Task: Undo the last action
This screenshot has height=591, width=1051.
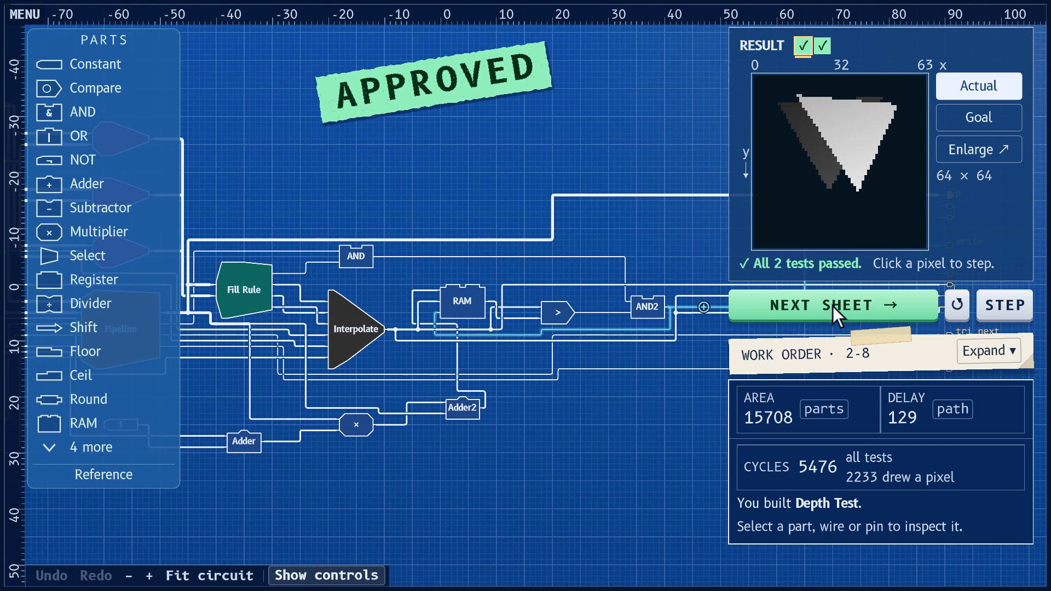Action: coord(51,576)
